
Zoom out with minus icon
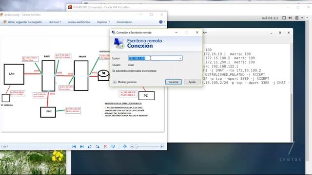coord(132,146)
